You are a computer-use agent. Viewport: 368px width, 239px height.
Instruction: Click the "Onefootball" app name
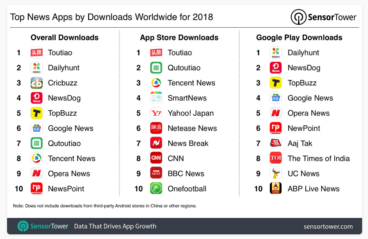[x=187, y=189]
